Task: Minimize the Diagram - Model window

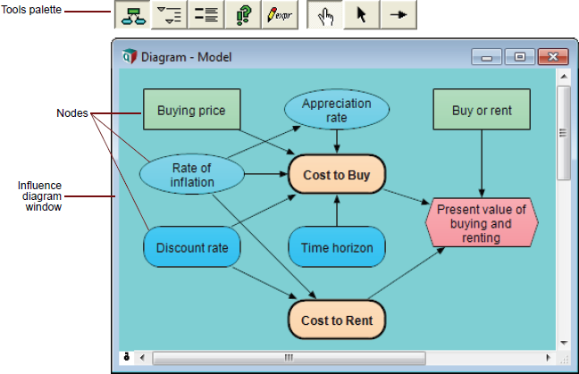Action: [x=487, y=57]
